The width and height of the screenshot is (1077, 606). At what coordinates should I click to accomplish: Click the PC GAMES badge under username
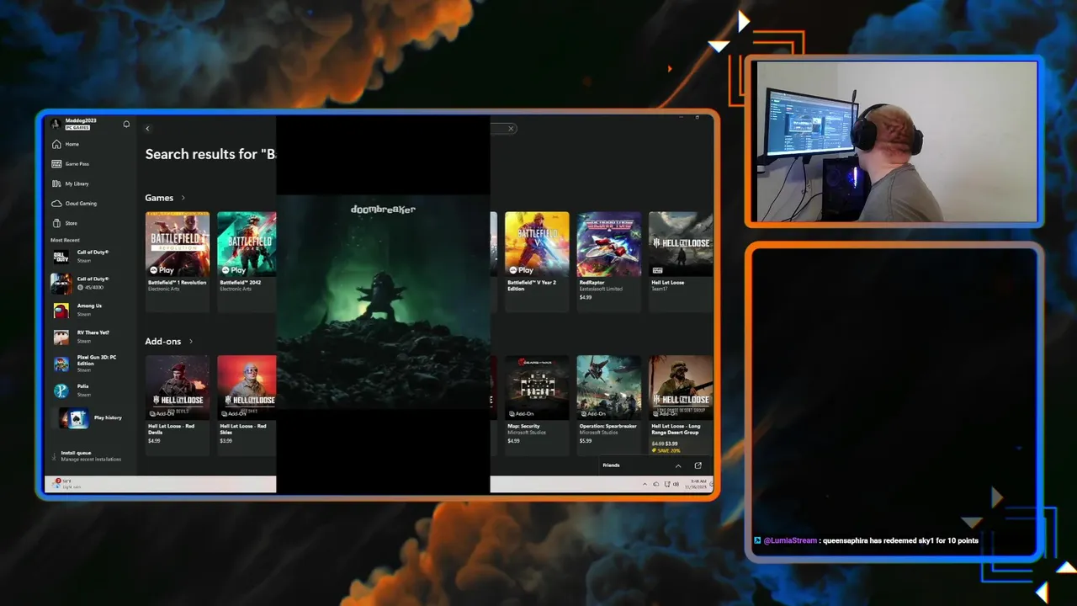click(77, 127)
